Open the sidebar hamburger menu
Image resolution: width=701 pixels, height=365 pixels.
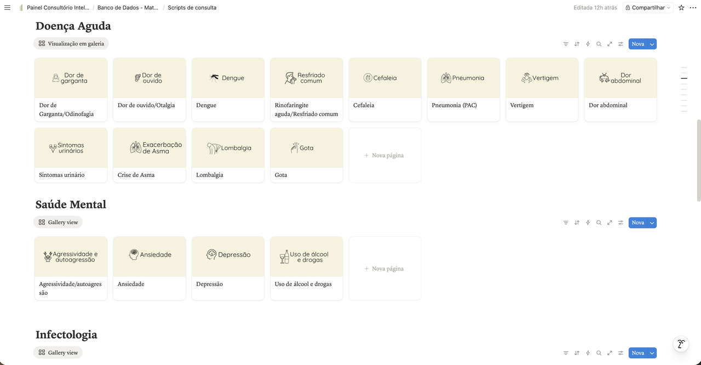tap(7, 8)
